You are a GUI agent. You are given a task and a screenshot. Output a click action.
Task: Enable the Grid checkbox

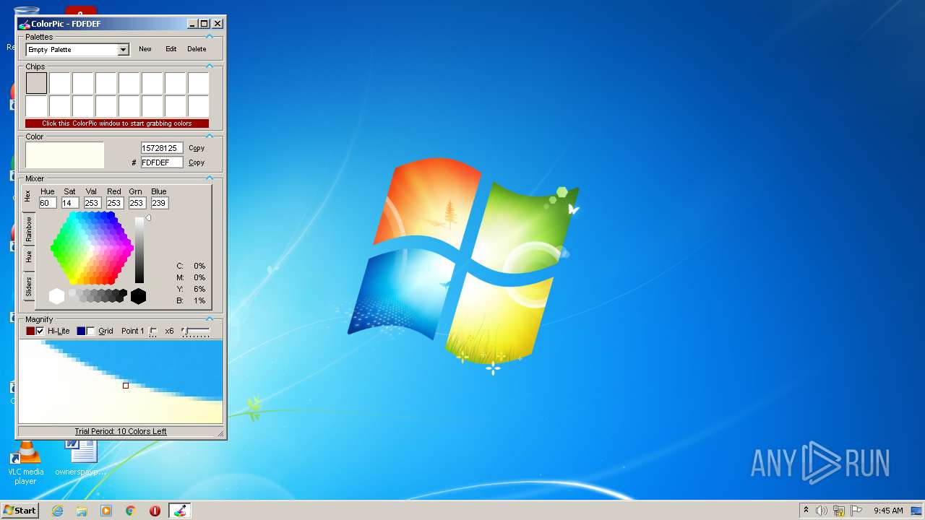[90, 331]
